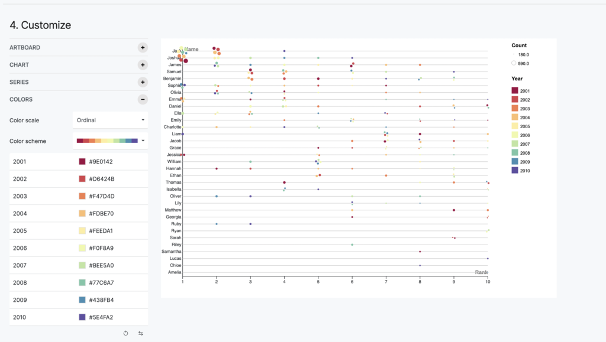Viewport: 606px width, 342px height.
Task: Click the 2002 legend square in chart
Action: pos(515,99)
